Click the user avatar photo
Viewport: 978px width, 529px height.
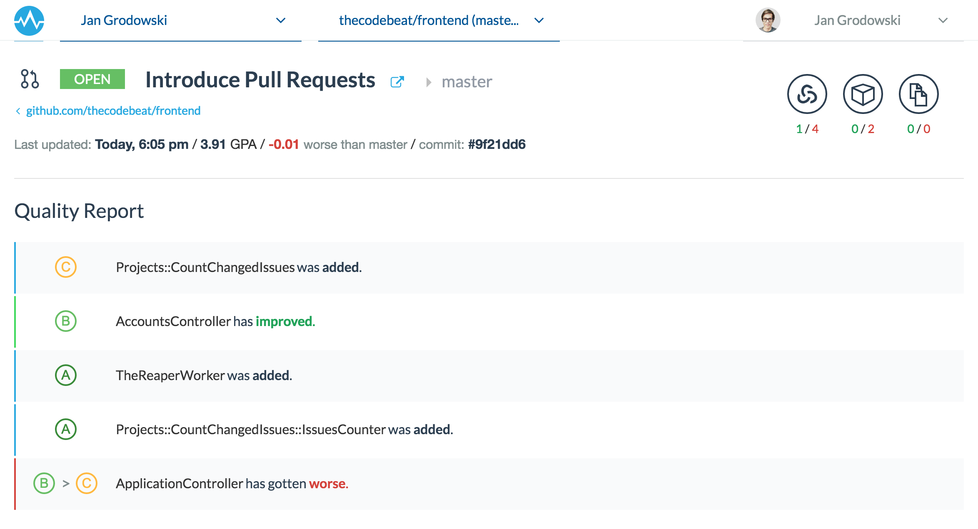point(768,20)
